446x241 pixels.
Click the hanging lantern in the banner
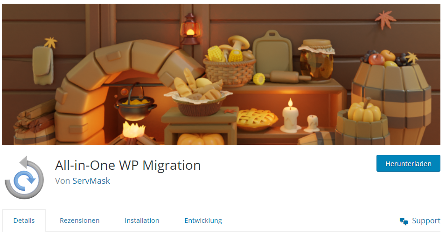point(190,29)
